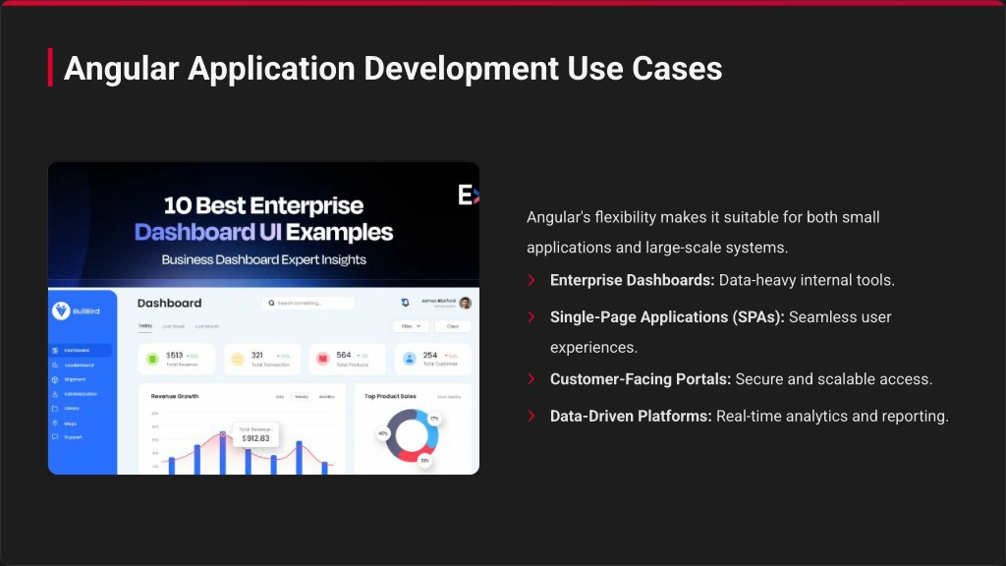Select the Weekly chart range option
The image size is (1006, 566).
(x=302, y=397)
